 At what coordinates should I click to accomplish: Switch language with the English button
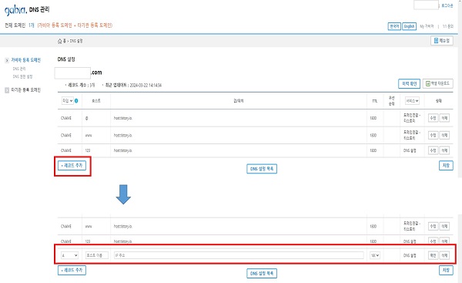(x=409, y=26)
